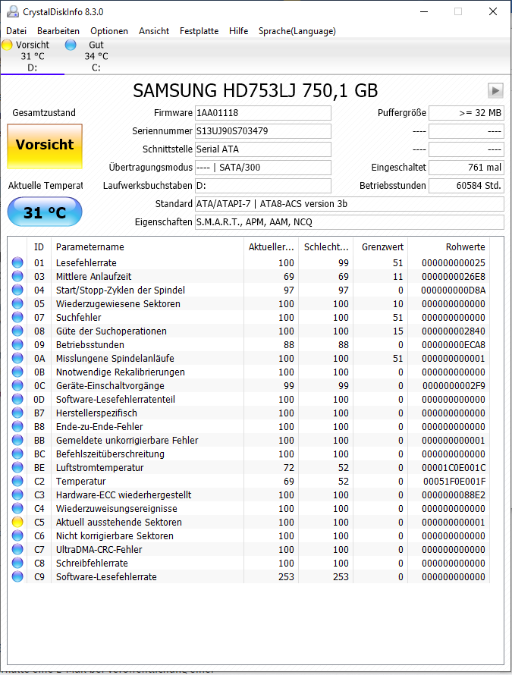Click the Schnittstelle field Serial ATA

tap(263, 149)
